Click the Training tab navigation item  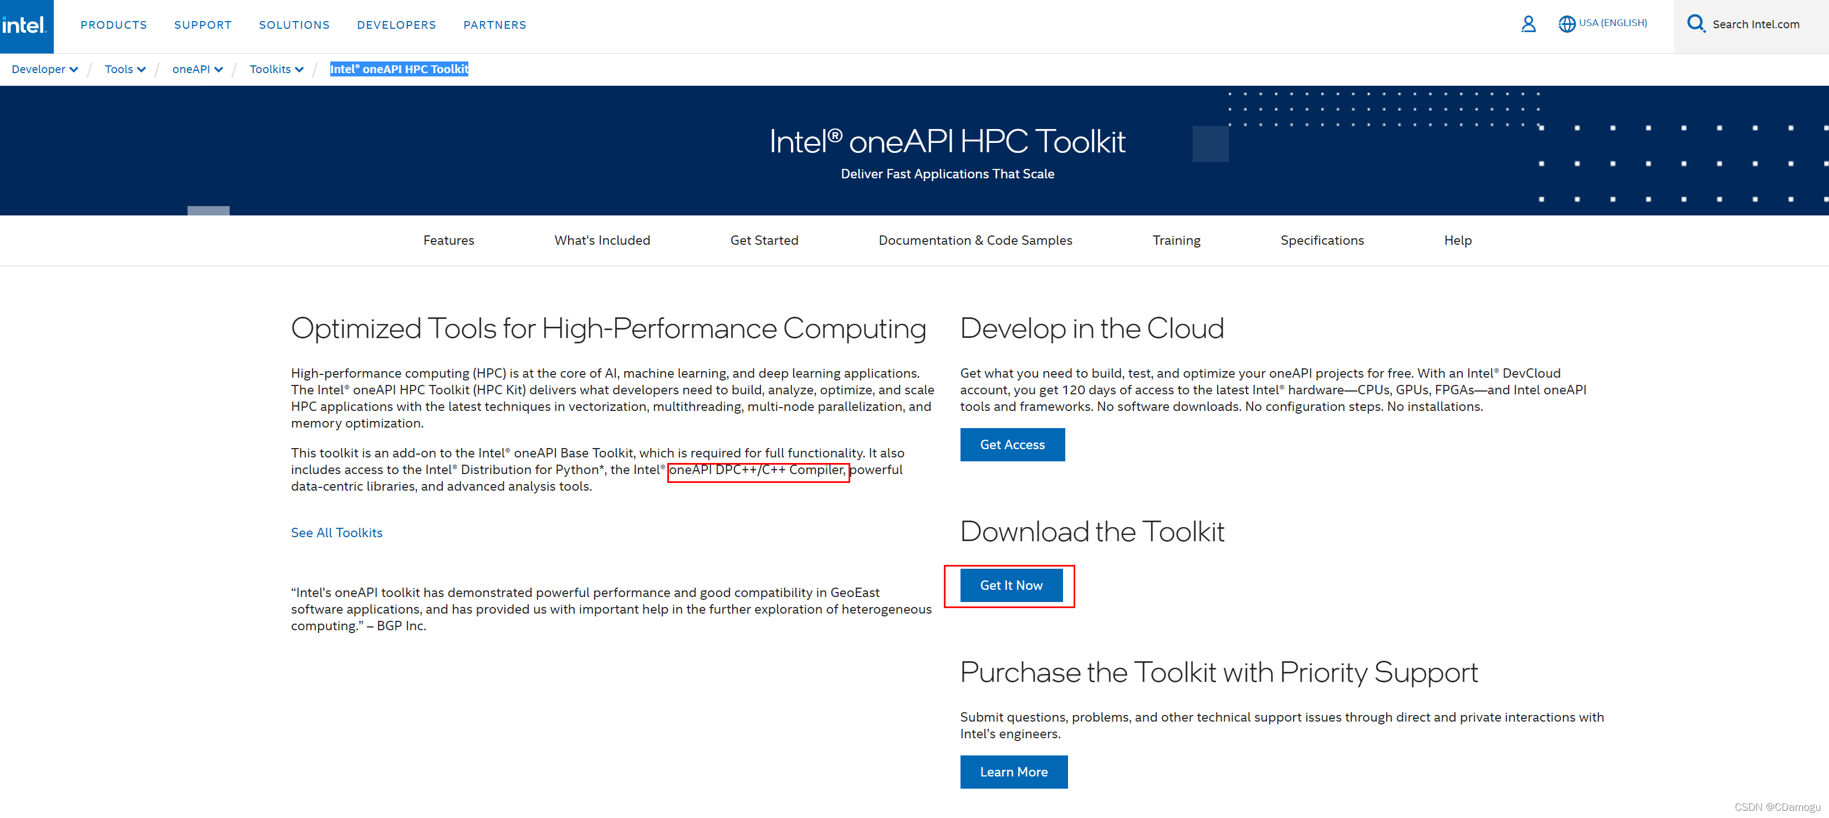pyautogui.click(x=1176, y=240)
